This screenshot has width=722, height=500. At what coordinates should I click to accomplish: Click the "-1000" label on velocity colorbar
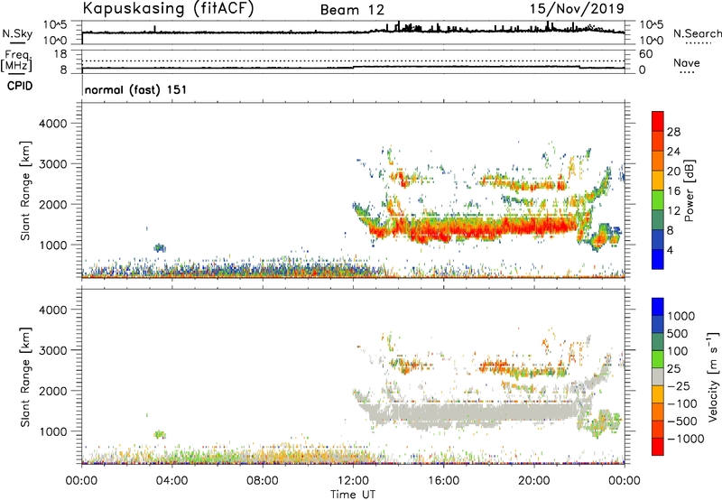685,439
